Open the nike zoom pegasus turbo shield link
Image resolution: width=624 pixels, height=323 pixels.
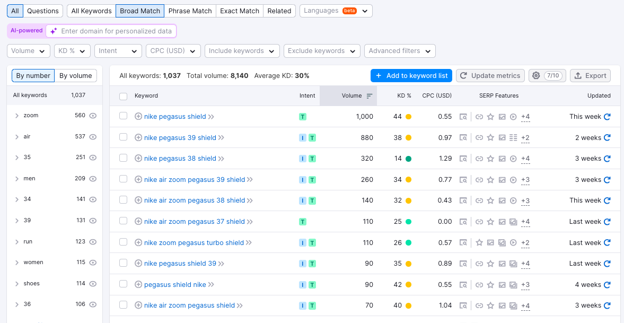click(194, 243)
